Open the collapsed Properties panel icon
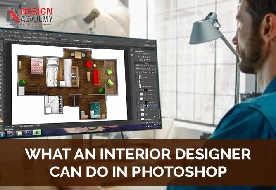Screen dimensions: 276x190 point(132,55)
